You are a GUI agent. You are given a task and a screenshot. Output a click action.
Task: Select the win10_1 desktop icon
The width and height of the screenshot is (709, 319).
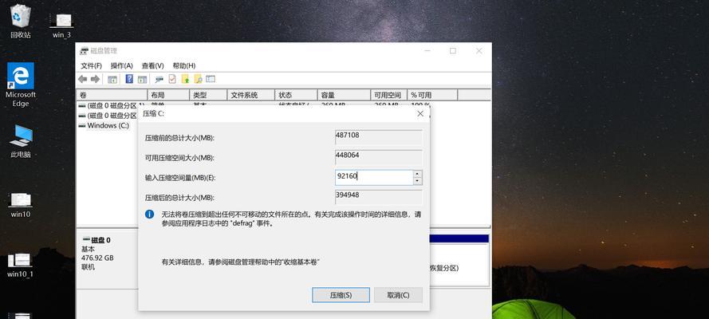[x=21, y=266]
